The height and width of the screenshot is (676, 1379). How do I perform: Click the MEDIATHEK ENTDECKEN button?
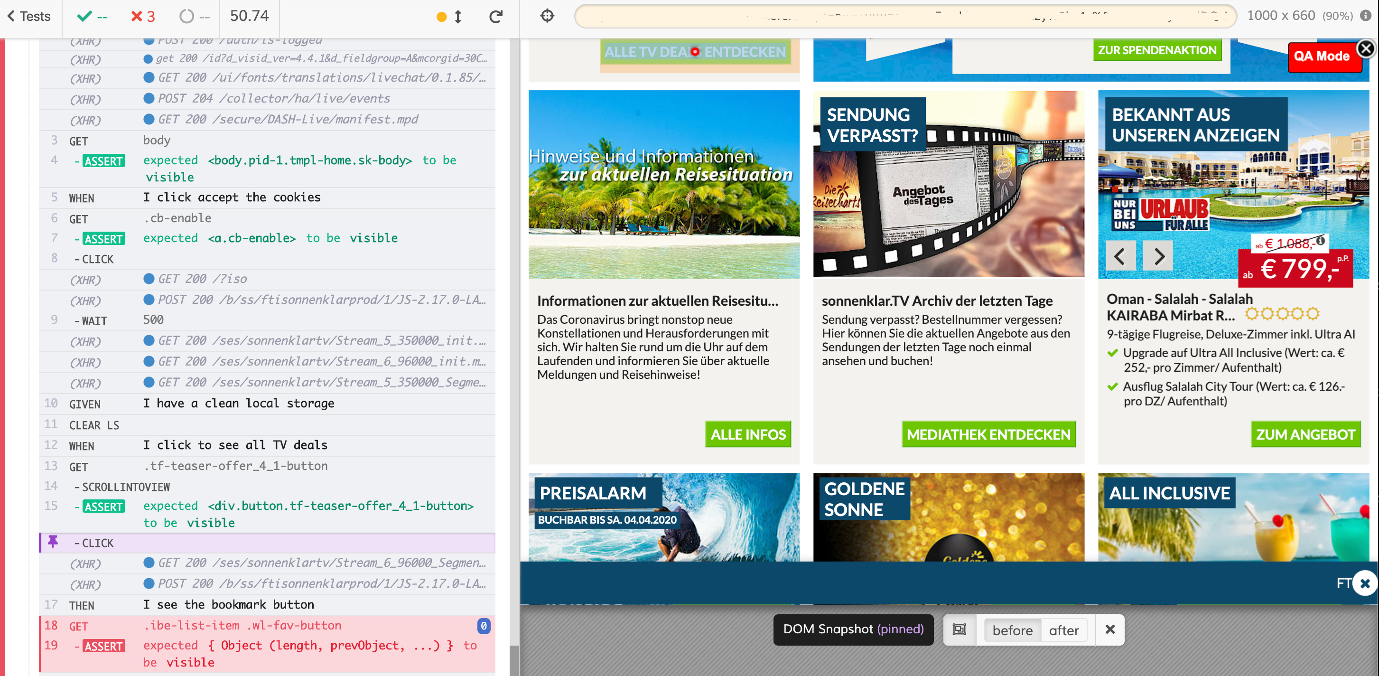[988, 434]
